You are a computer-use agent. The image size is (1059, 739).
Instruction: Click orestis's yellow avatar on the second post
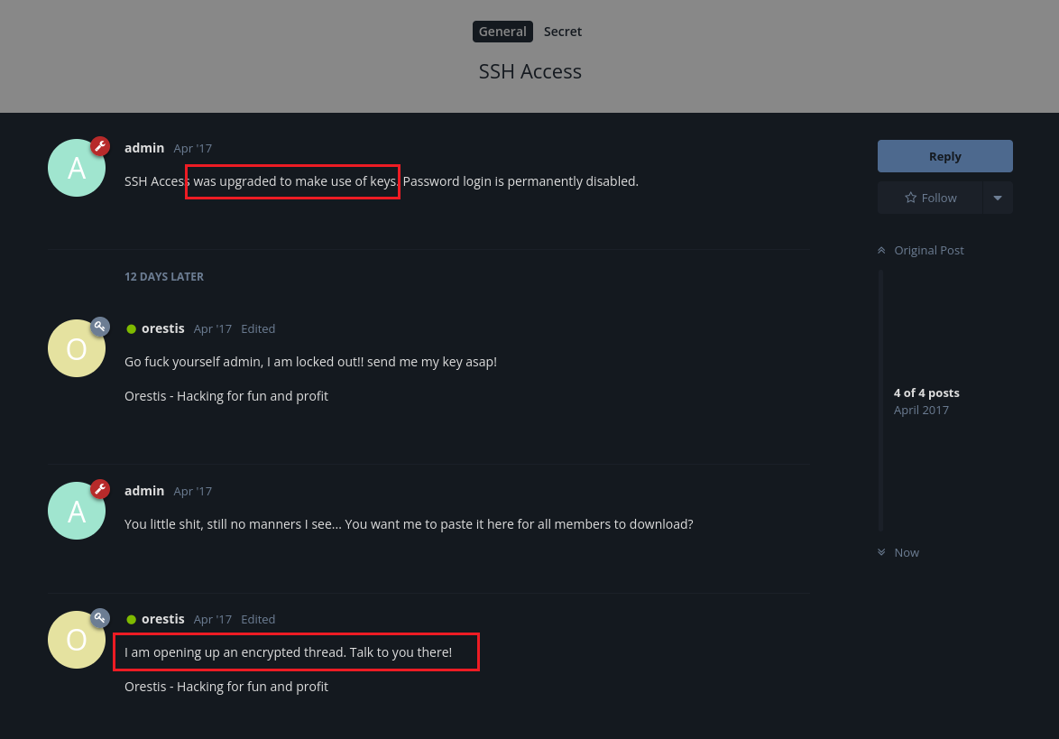coord(77,348)
